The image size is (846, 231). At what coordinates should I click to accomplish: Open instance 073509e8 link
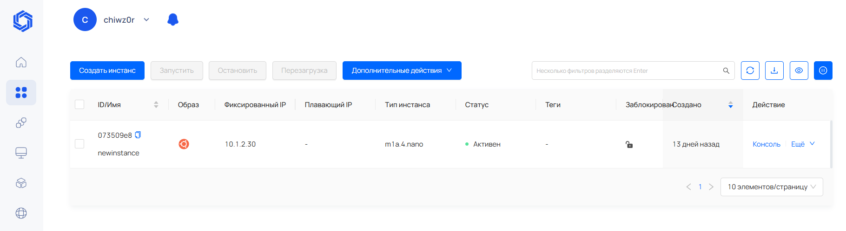[115, 135]
